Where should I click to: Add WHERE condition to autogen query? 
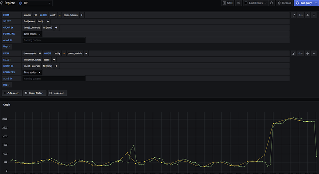coord(82,15)
